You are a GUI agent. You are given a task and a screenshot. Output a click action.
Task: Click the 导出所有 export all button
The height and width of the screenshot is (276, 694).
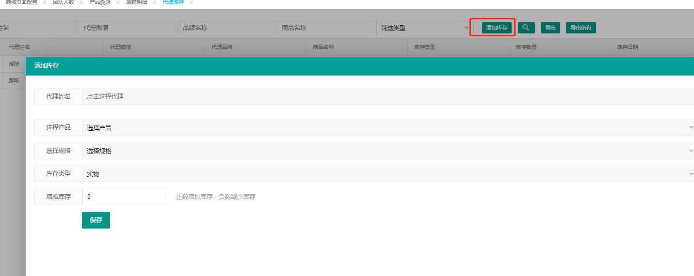coord(581,28)
